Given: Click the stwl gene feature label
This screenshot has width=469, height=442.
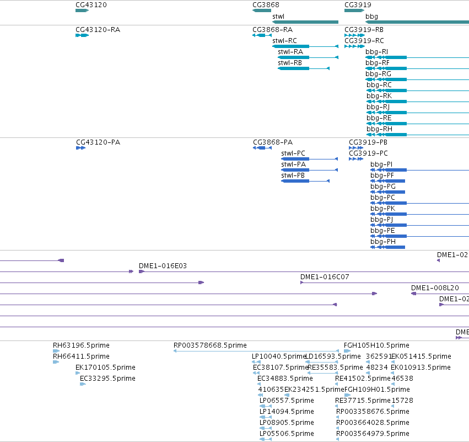Looking at the screenshot, I should pyautogui.click(x=278, y=17).
